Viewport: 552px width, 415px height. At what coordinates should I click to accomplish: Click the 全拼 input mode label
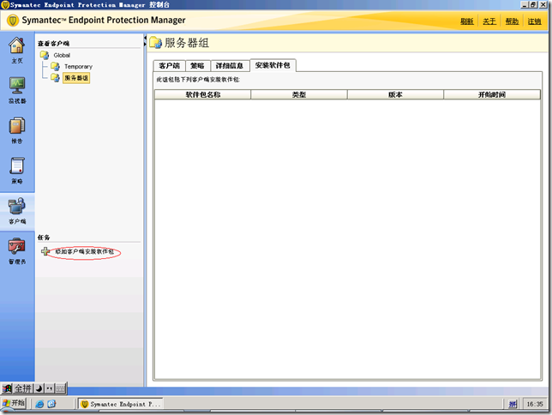[x=23, y=388]
